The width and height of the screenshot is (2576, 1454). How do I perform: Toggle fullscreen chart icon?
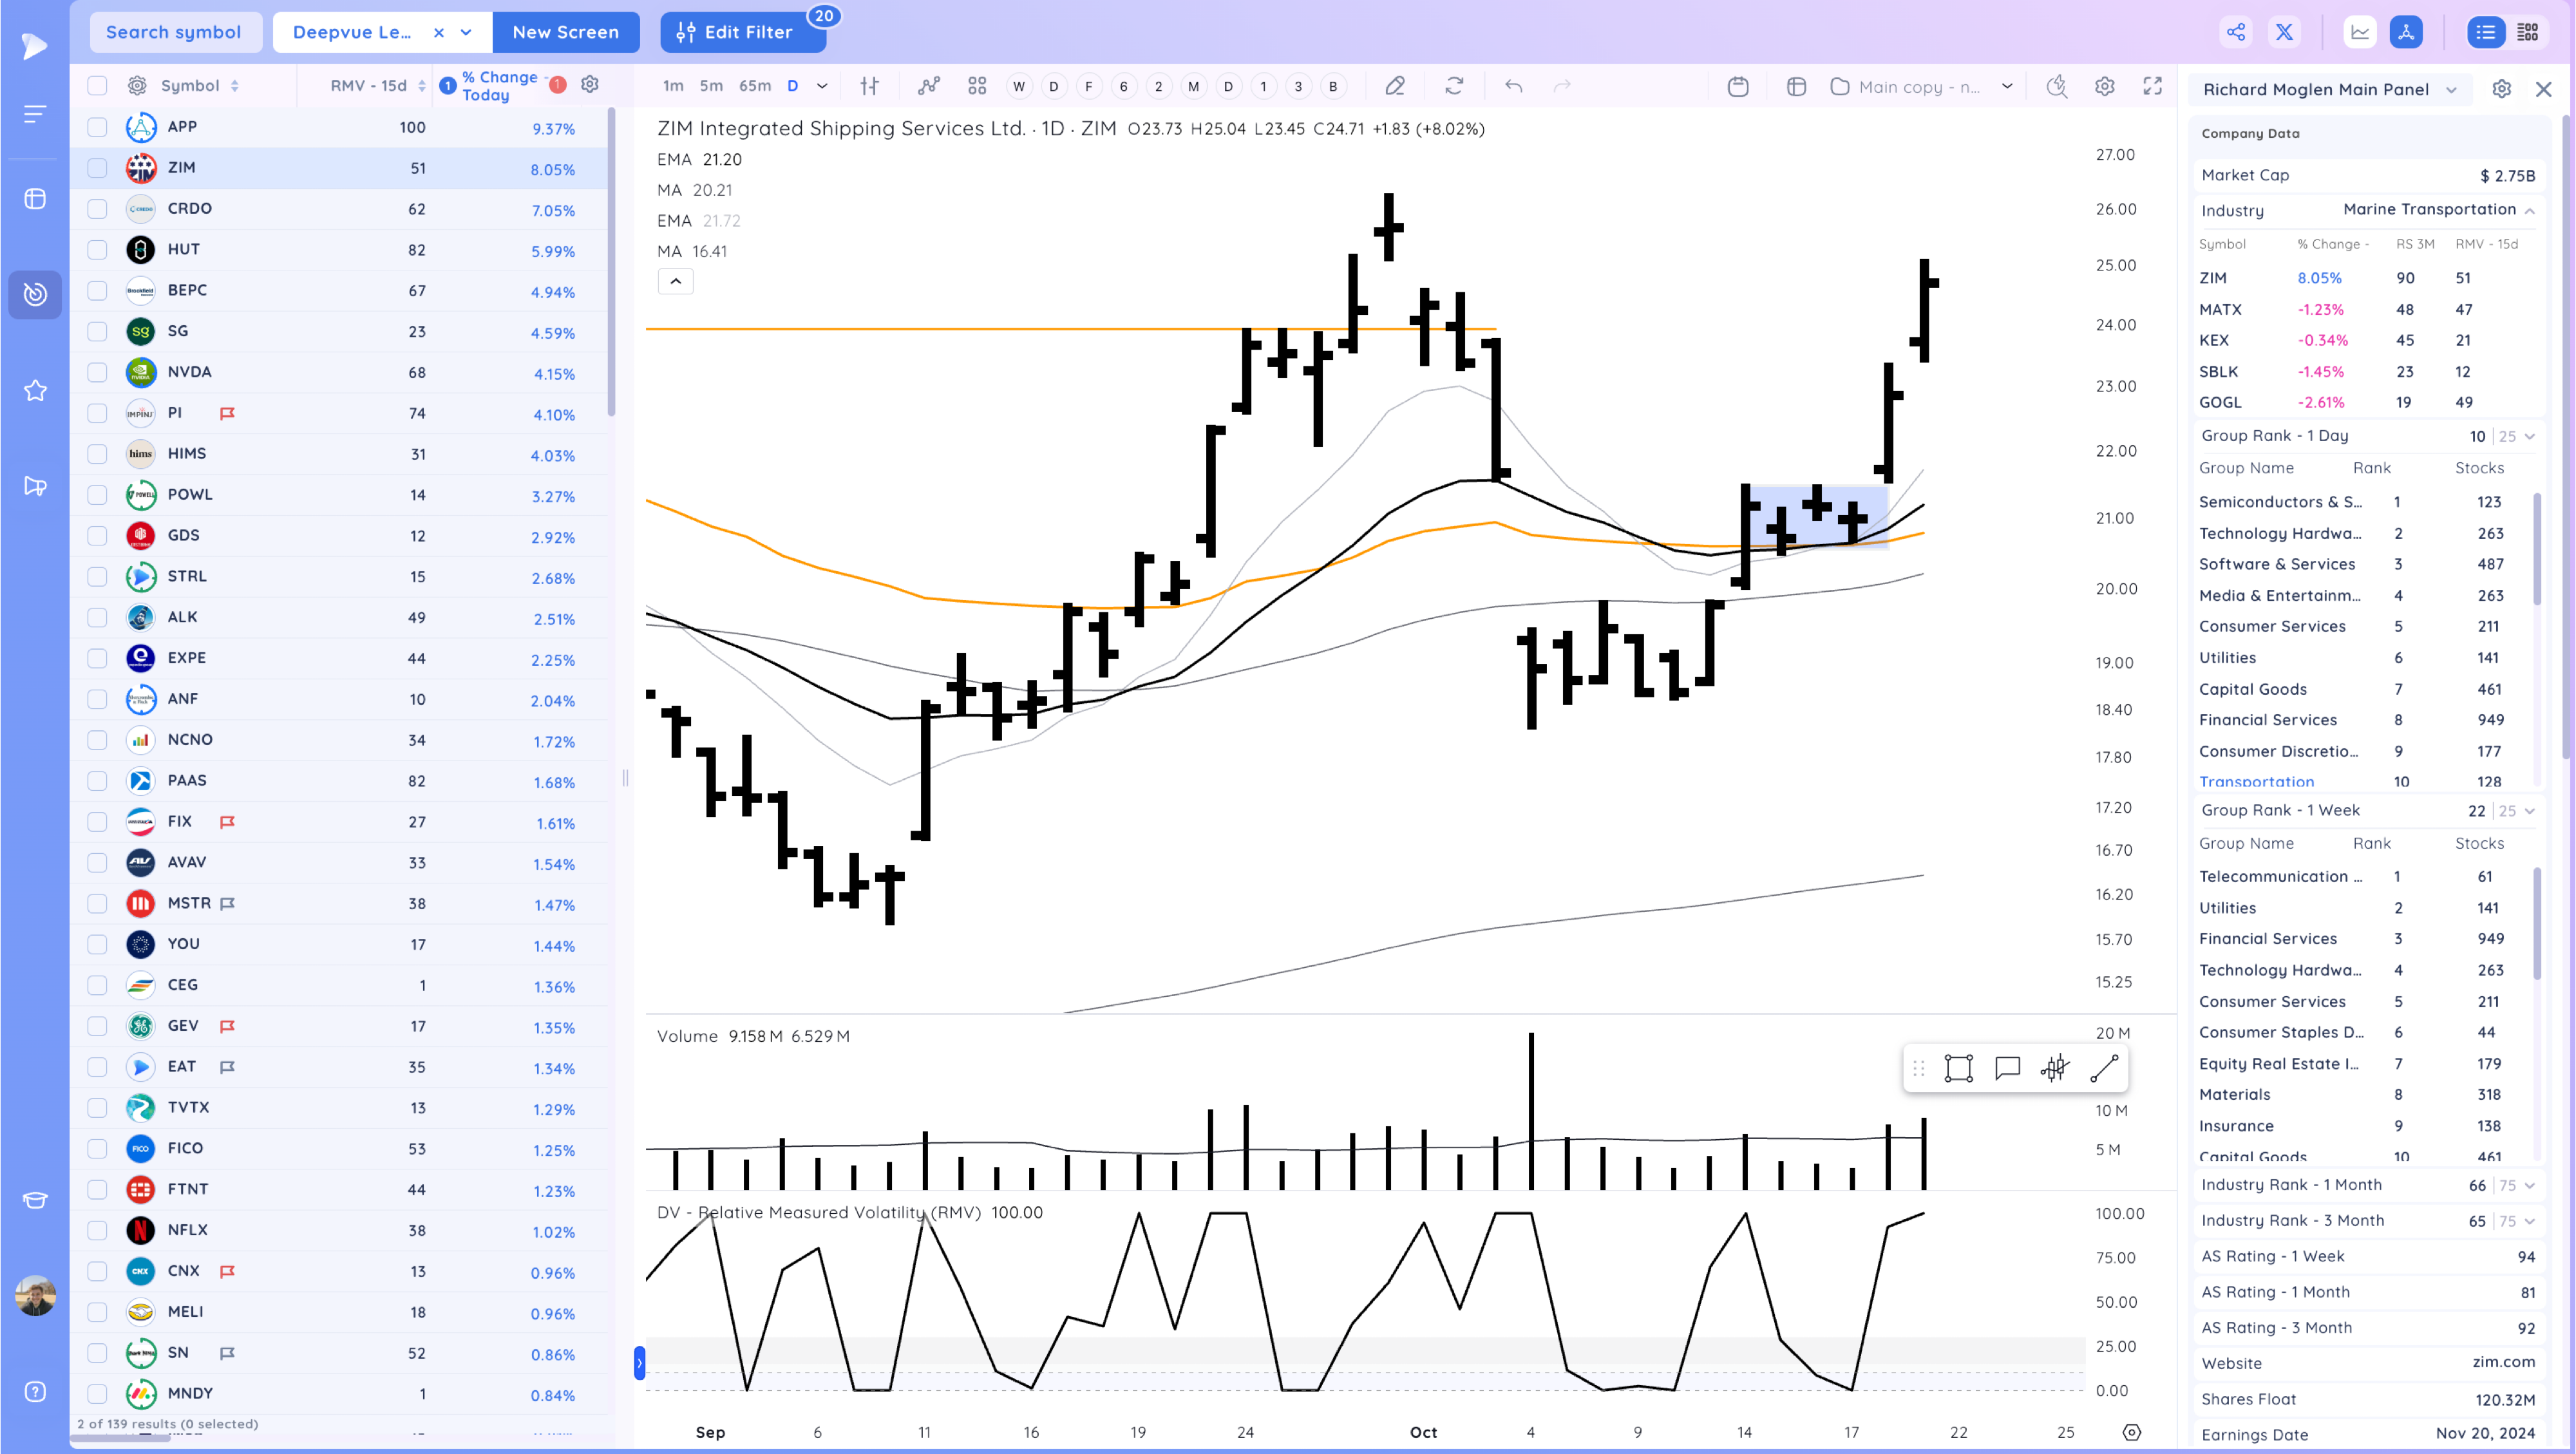pos(2153,86)
